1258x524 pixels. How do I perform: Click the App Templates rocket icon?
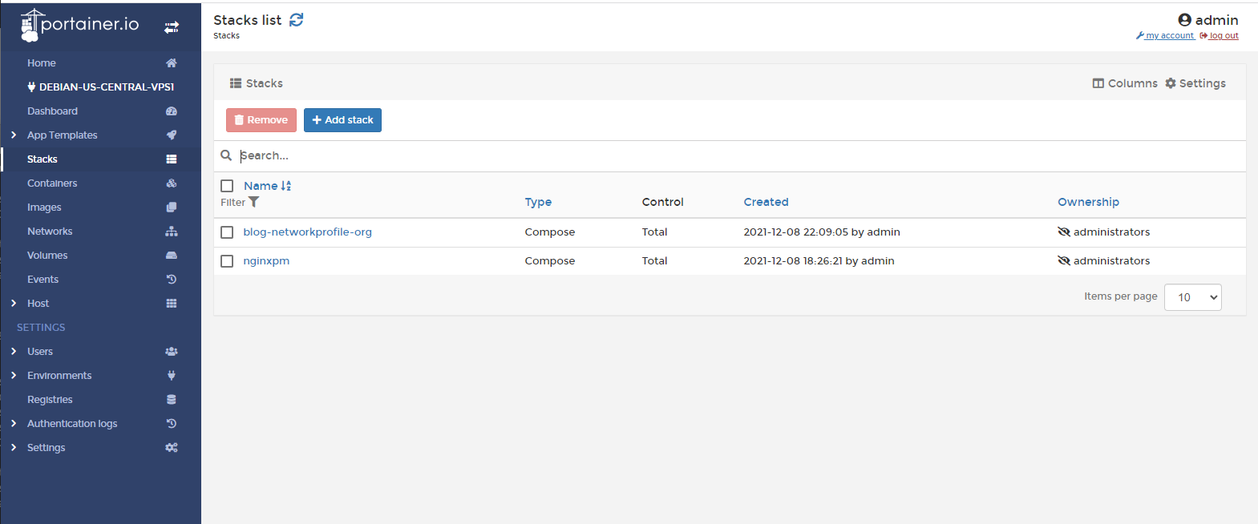tap(172, 135)
